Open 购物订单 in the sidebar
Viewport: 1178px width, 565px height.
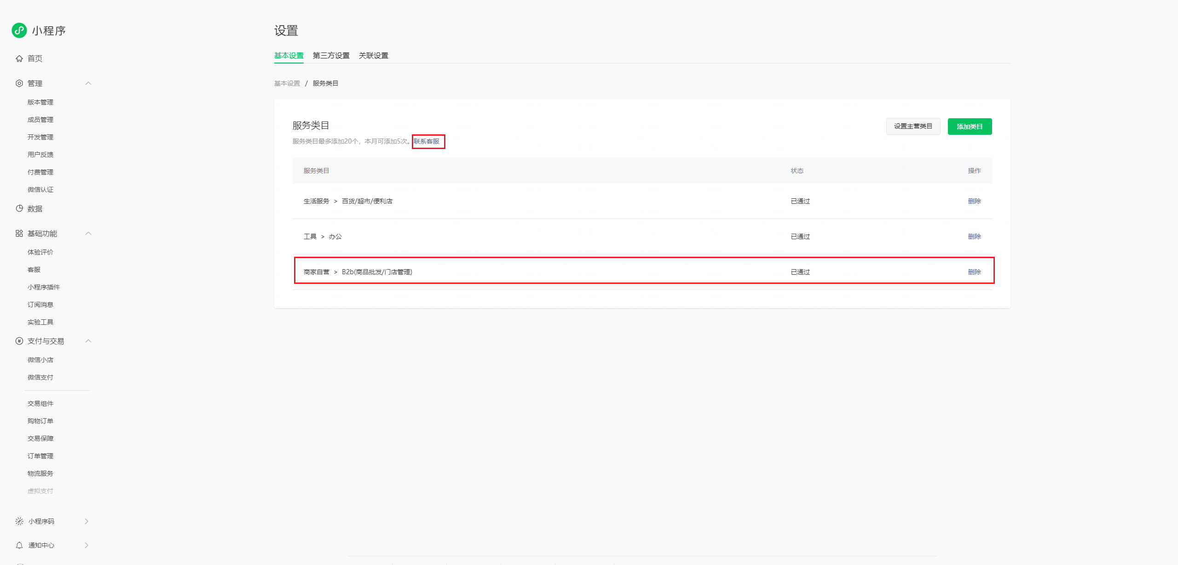coord(40,421)
